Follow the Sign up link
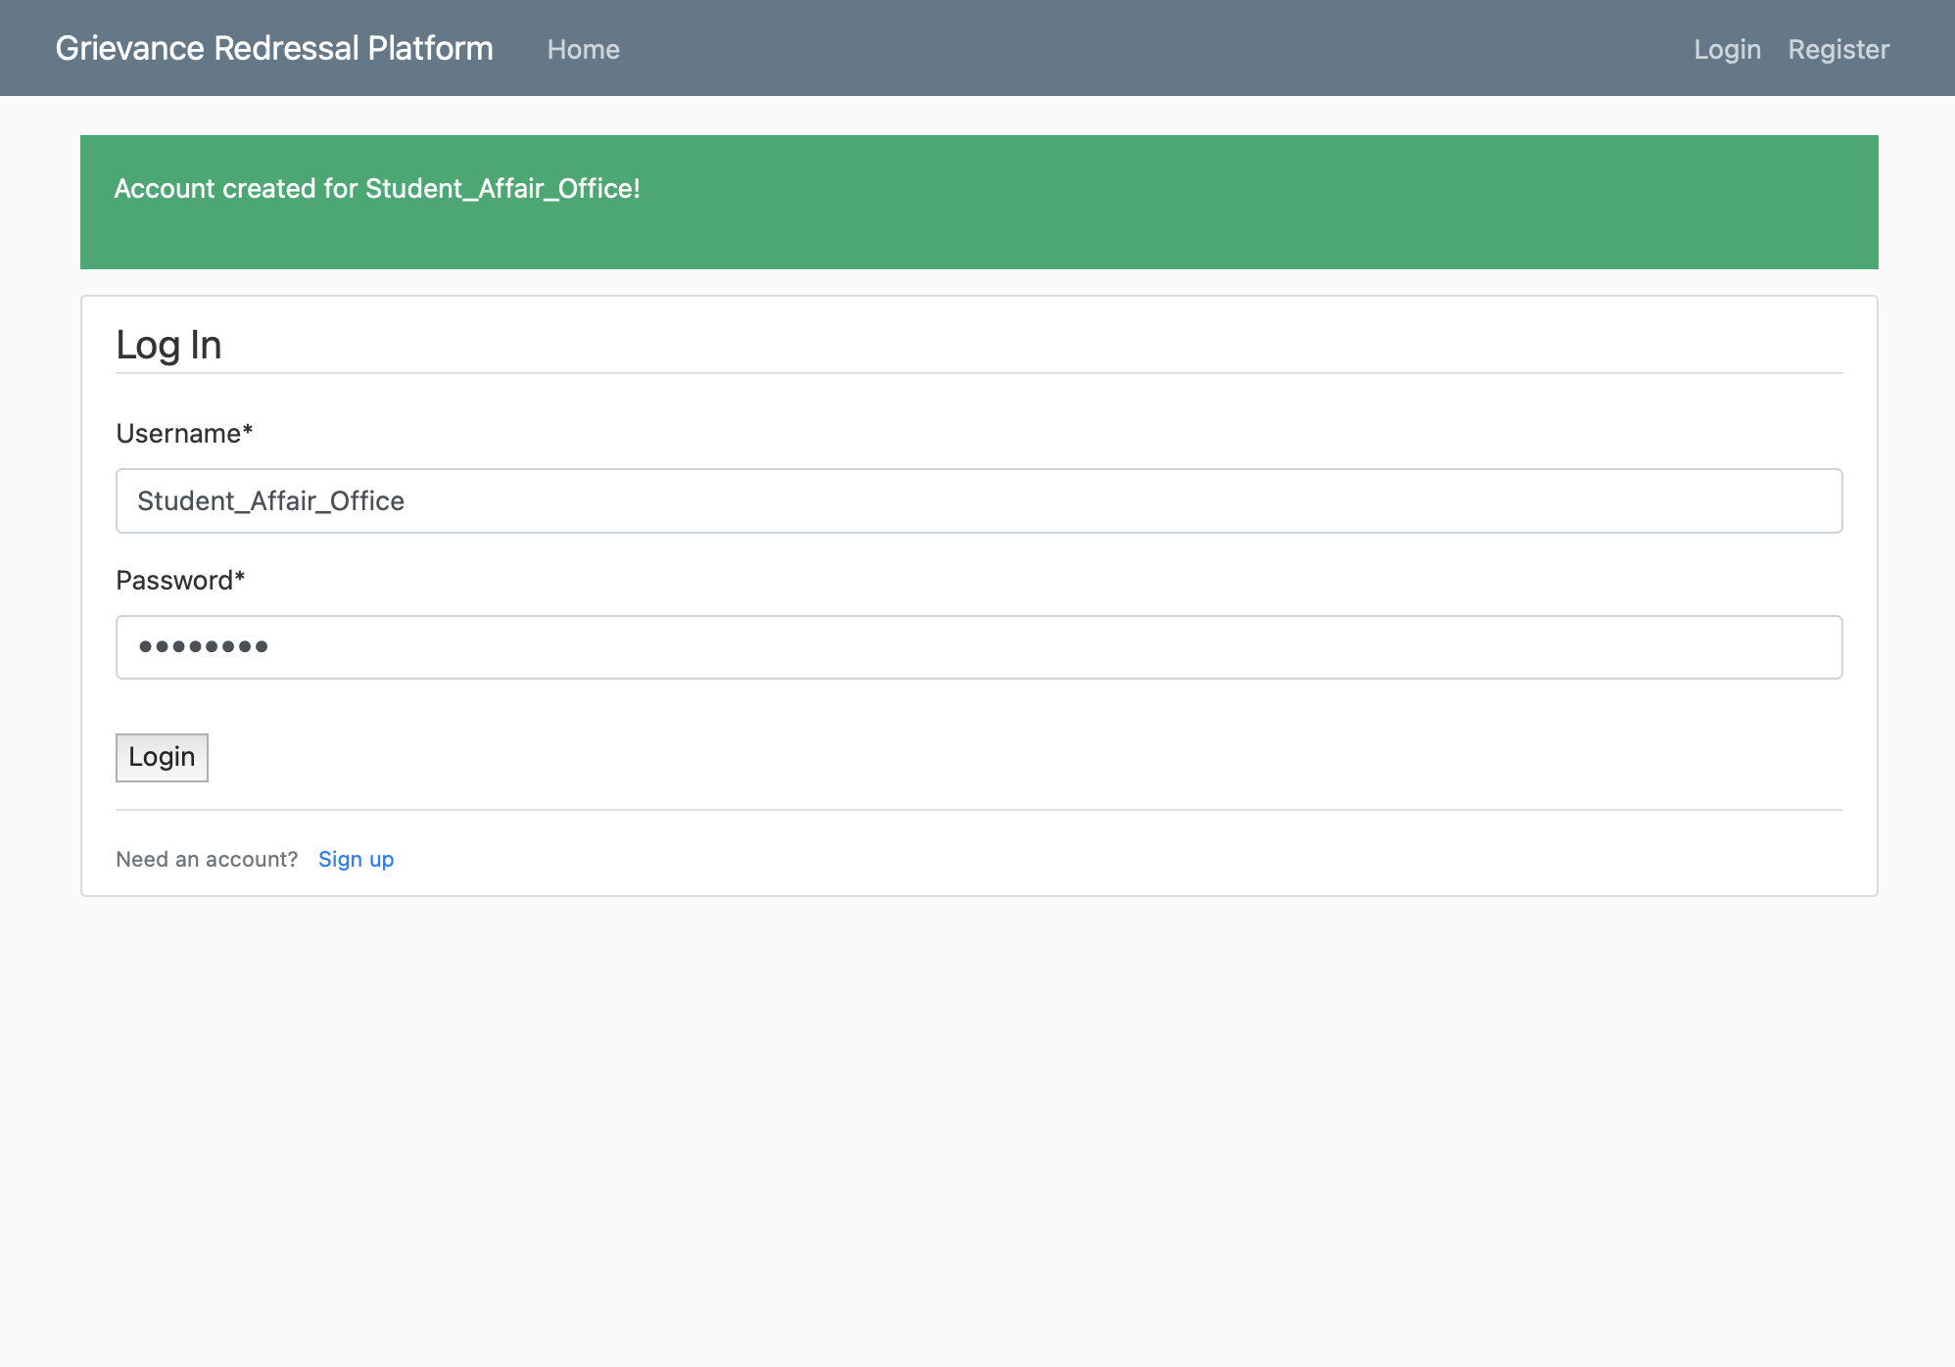Image resolution: width=1955 pixels, height=1367 pixels. [x=356, y=859]
